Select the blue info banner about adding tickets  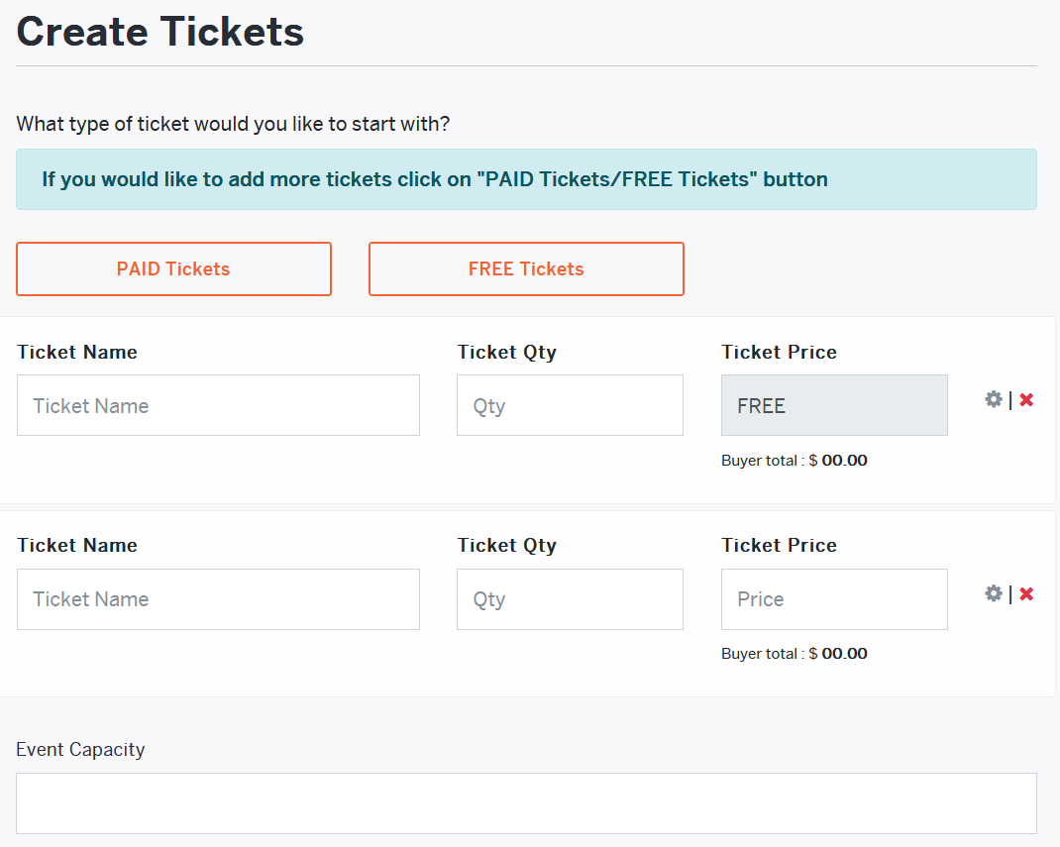526,179
